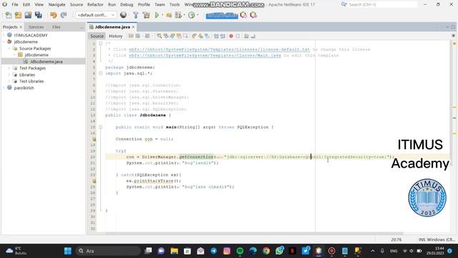Click the Redo toolbar icon
This screenshot has height=258, width=458.
click(x=64, y=15)
